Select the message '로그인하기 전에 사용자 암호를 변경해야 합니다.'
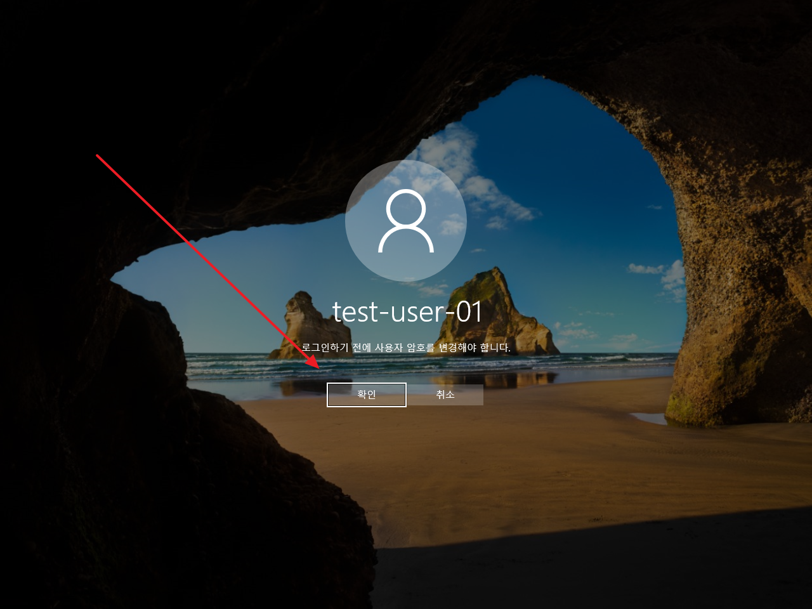The width and height of the screenshot is (812, 609). pyautogui.click(x=406, y=348)
